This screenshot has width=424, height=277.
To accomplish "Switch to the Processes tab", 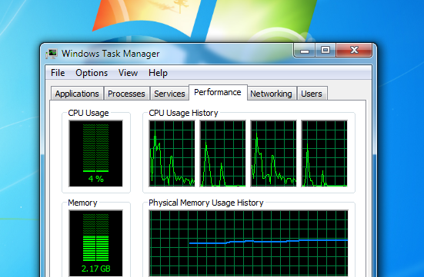I will 126,94.
